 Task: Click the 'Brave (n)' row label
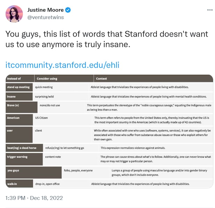click(13, 105)
